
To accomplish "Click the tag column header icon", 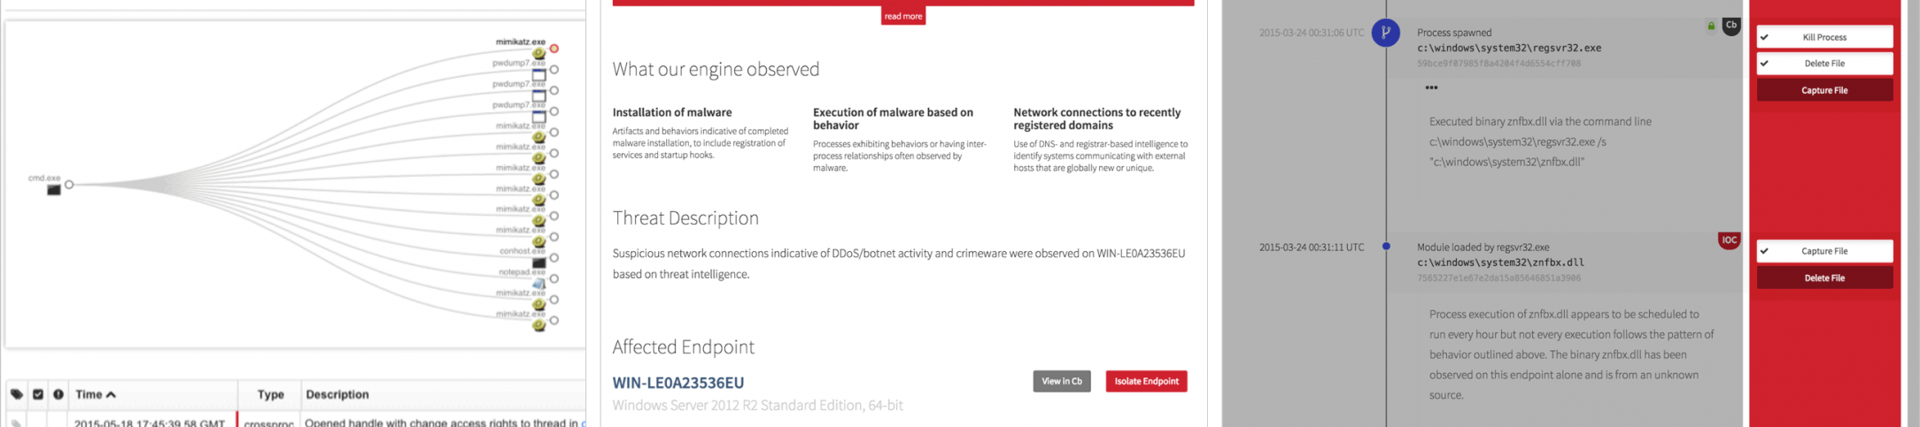I will (x=17, y=394).
